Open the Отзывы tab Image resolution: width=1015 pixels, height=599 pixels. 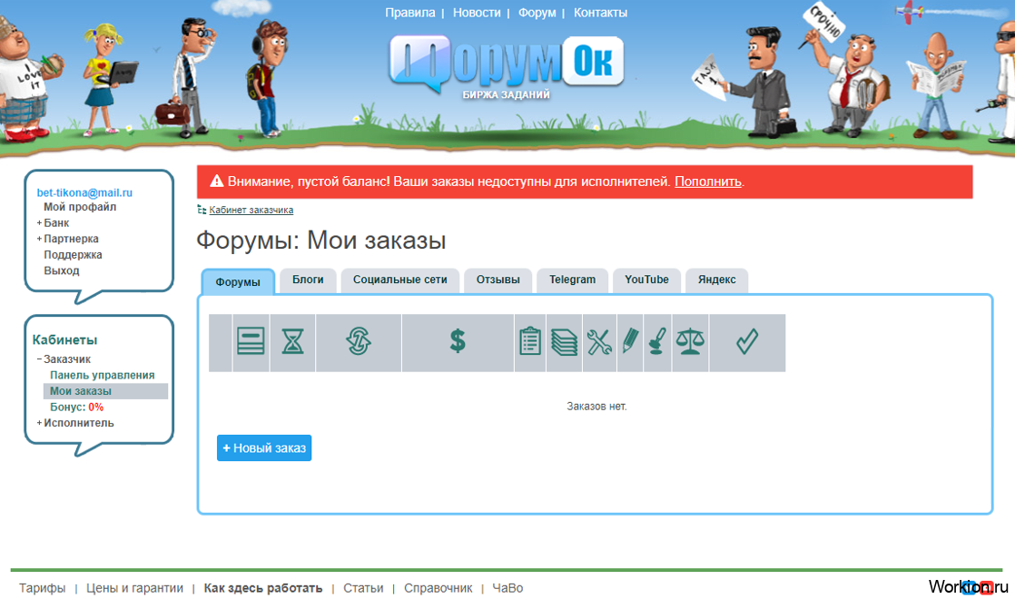pos(498,280)
